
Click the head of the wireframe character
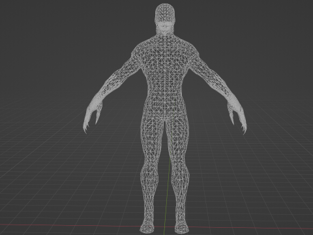[x=165, y=18]
